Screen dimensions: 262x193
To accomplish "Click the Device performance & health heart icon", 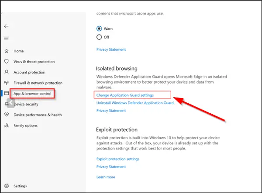I will pos(7,115).
